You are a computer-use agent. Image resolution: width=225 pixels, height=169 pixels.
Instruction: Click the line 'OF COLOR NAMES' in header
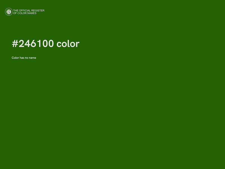coord(26,13)
